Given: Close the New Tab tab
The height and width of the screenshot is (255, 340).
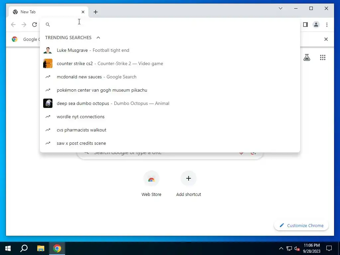Looking at the screenshot, I should click(x=83, y=12).
